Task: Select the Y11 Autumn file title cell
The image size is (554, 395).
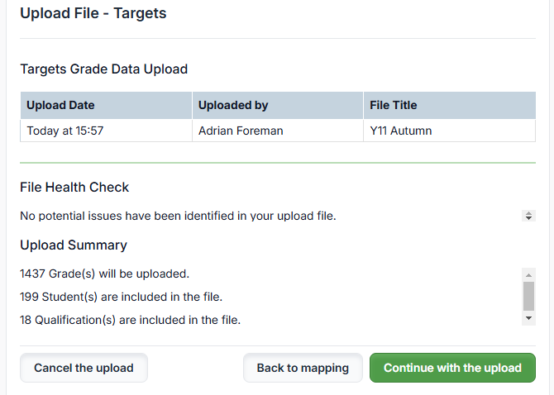Action: tap(450, 131)
